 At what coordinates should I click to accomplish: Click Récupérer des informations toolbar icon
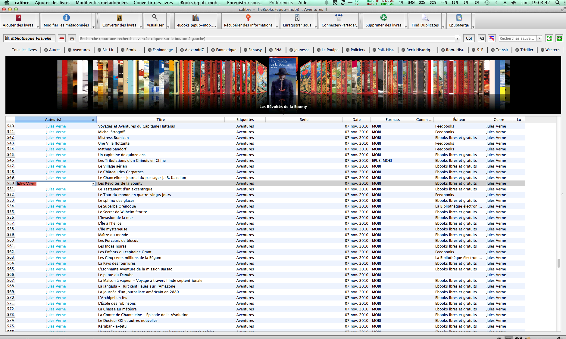[248, 18]
